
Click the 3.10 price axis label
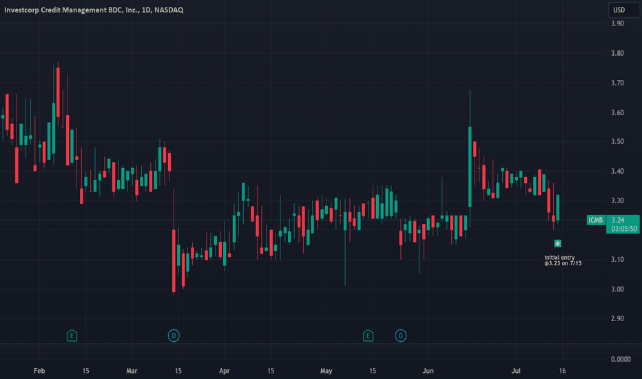point(617,260)
